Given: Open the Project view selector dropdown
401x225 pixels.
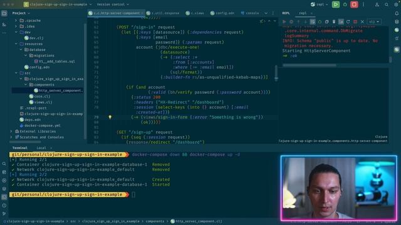Looking at the screenshot, I should click(21, 13).
